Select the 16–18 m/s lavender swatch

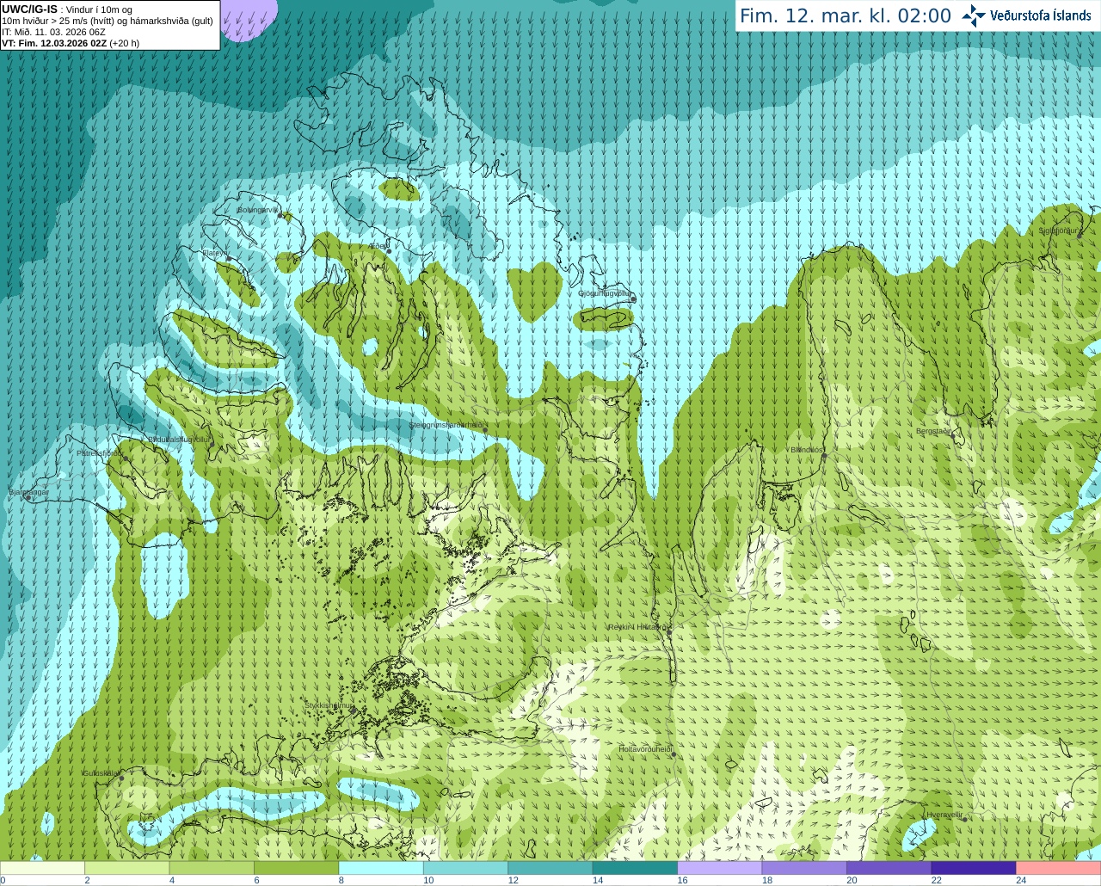720,868
